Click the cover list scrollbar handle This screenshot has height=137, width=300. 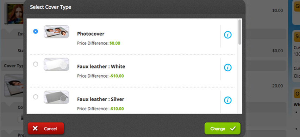[240, 32]
